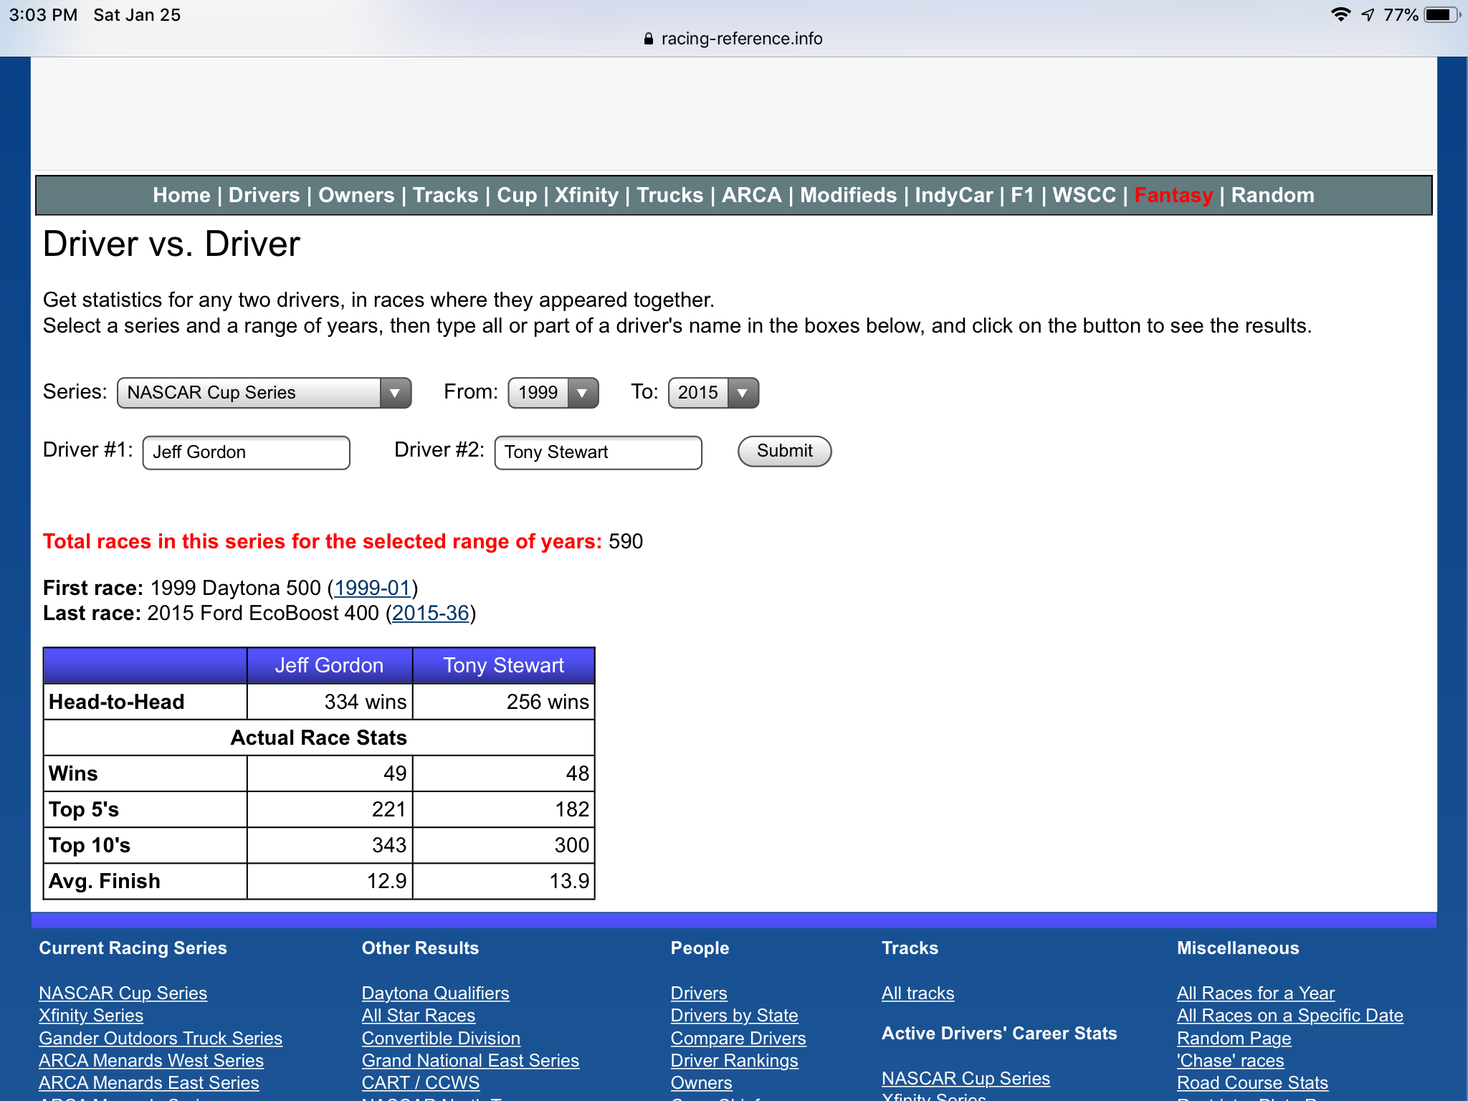Tap the location services arrow icon

(1368, 15)
